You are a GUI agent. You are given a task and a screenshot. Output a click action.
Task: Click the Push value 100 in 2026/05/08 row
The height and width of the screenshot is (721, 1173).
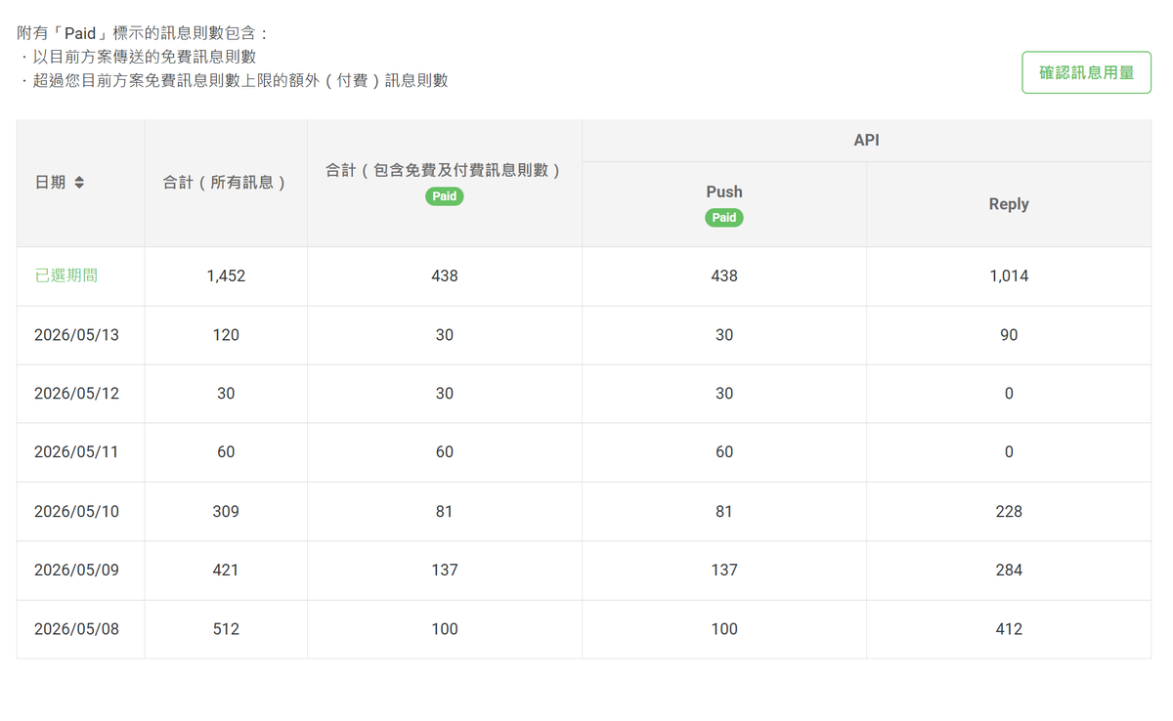coord(724,629)
